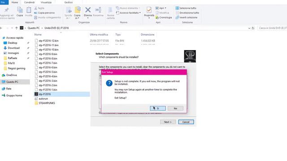Select Gruppo home in navigation pane
This screenshot has height=161, width=287.
pyautogui.click(x=14, y=95)
